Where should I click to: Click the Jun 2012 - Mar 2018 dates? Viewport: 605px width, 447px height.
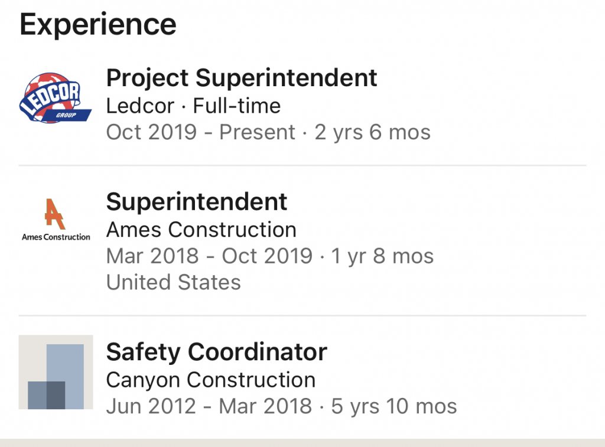click(x=209, y=406)
